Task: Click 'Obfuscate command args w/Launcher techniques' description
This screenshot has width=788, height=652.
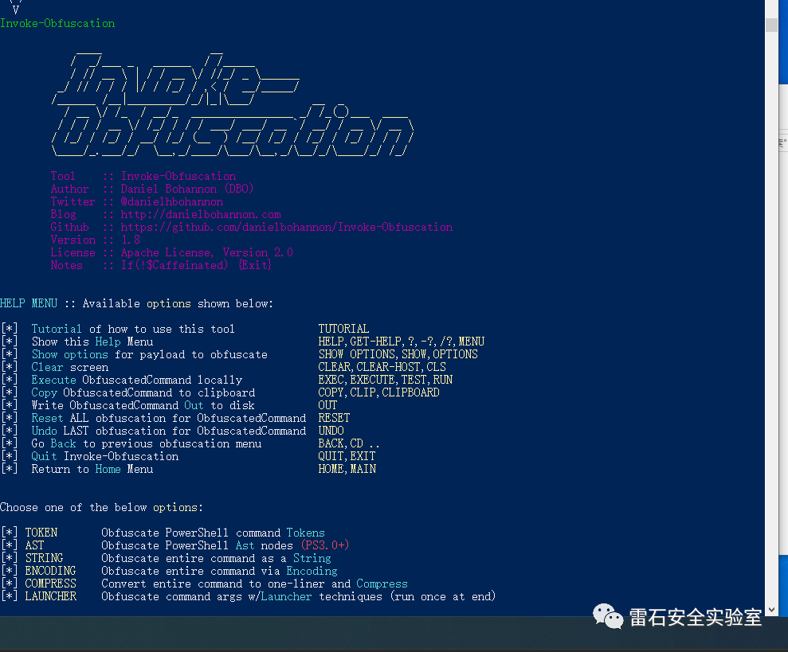Action: pyautogui.click(x=299, y=596)
